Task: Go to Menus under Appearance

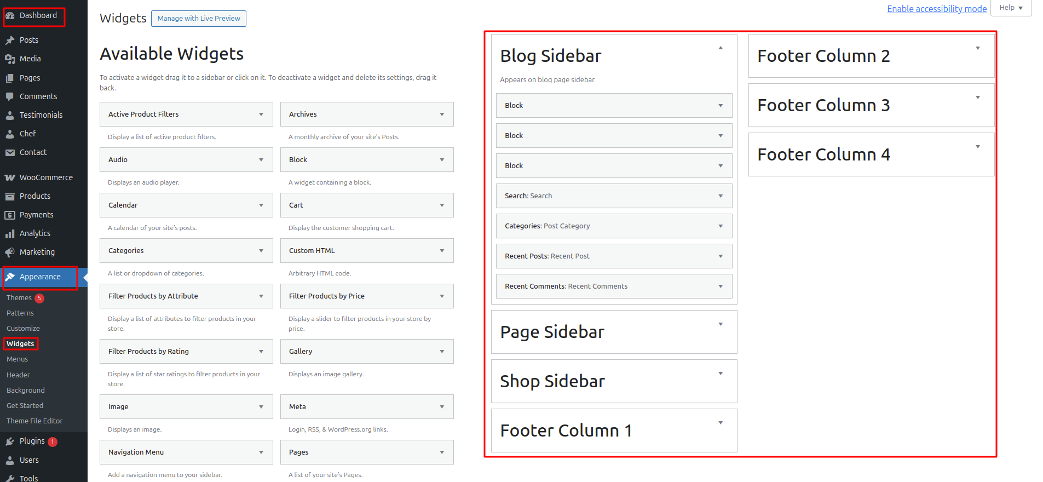Action: coord(17,359)
